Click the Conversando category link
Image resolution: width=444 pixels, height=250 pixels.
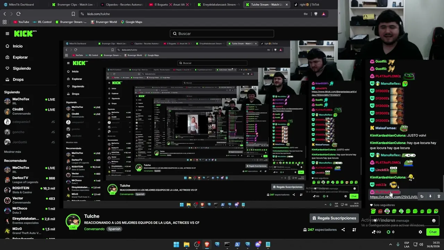[94, 229]
